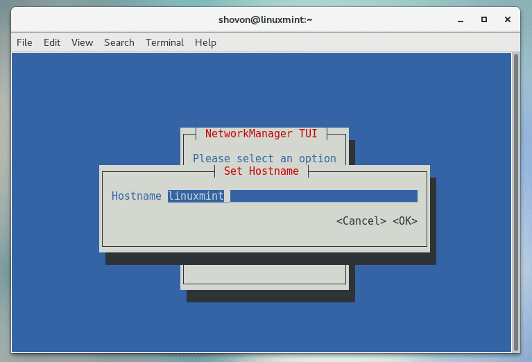This screenshot has height=362, width=532.
Task: Click the 'Set Hostname' dialog title
Action: (x=261, y=171)
